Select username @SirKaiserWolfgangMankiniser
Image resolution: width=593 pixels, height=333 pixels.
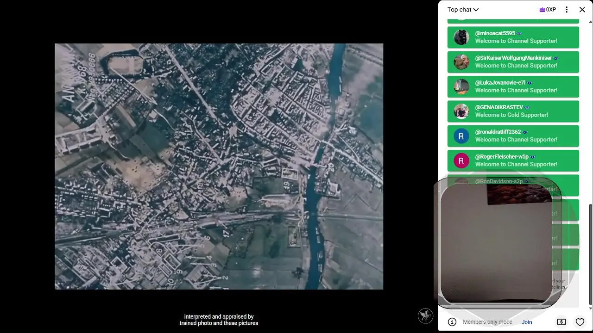[x=513, y=58]
